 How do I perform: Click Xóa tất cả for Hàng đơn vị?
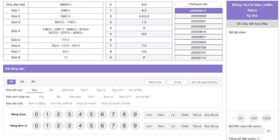click(x=211, y=126)
